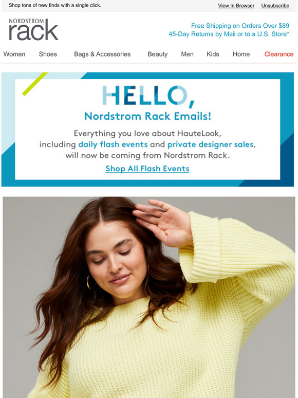
Task: Open the Home category
Action: [x=241, y=54]
